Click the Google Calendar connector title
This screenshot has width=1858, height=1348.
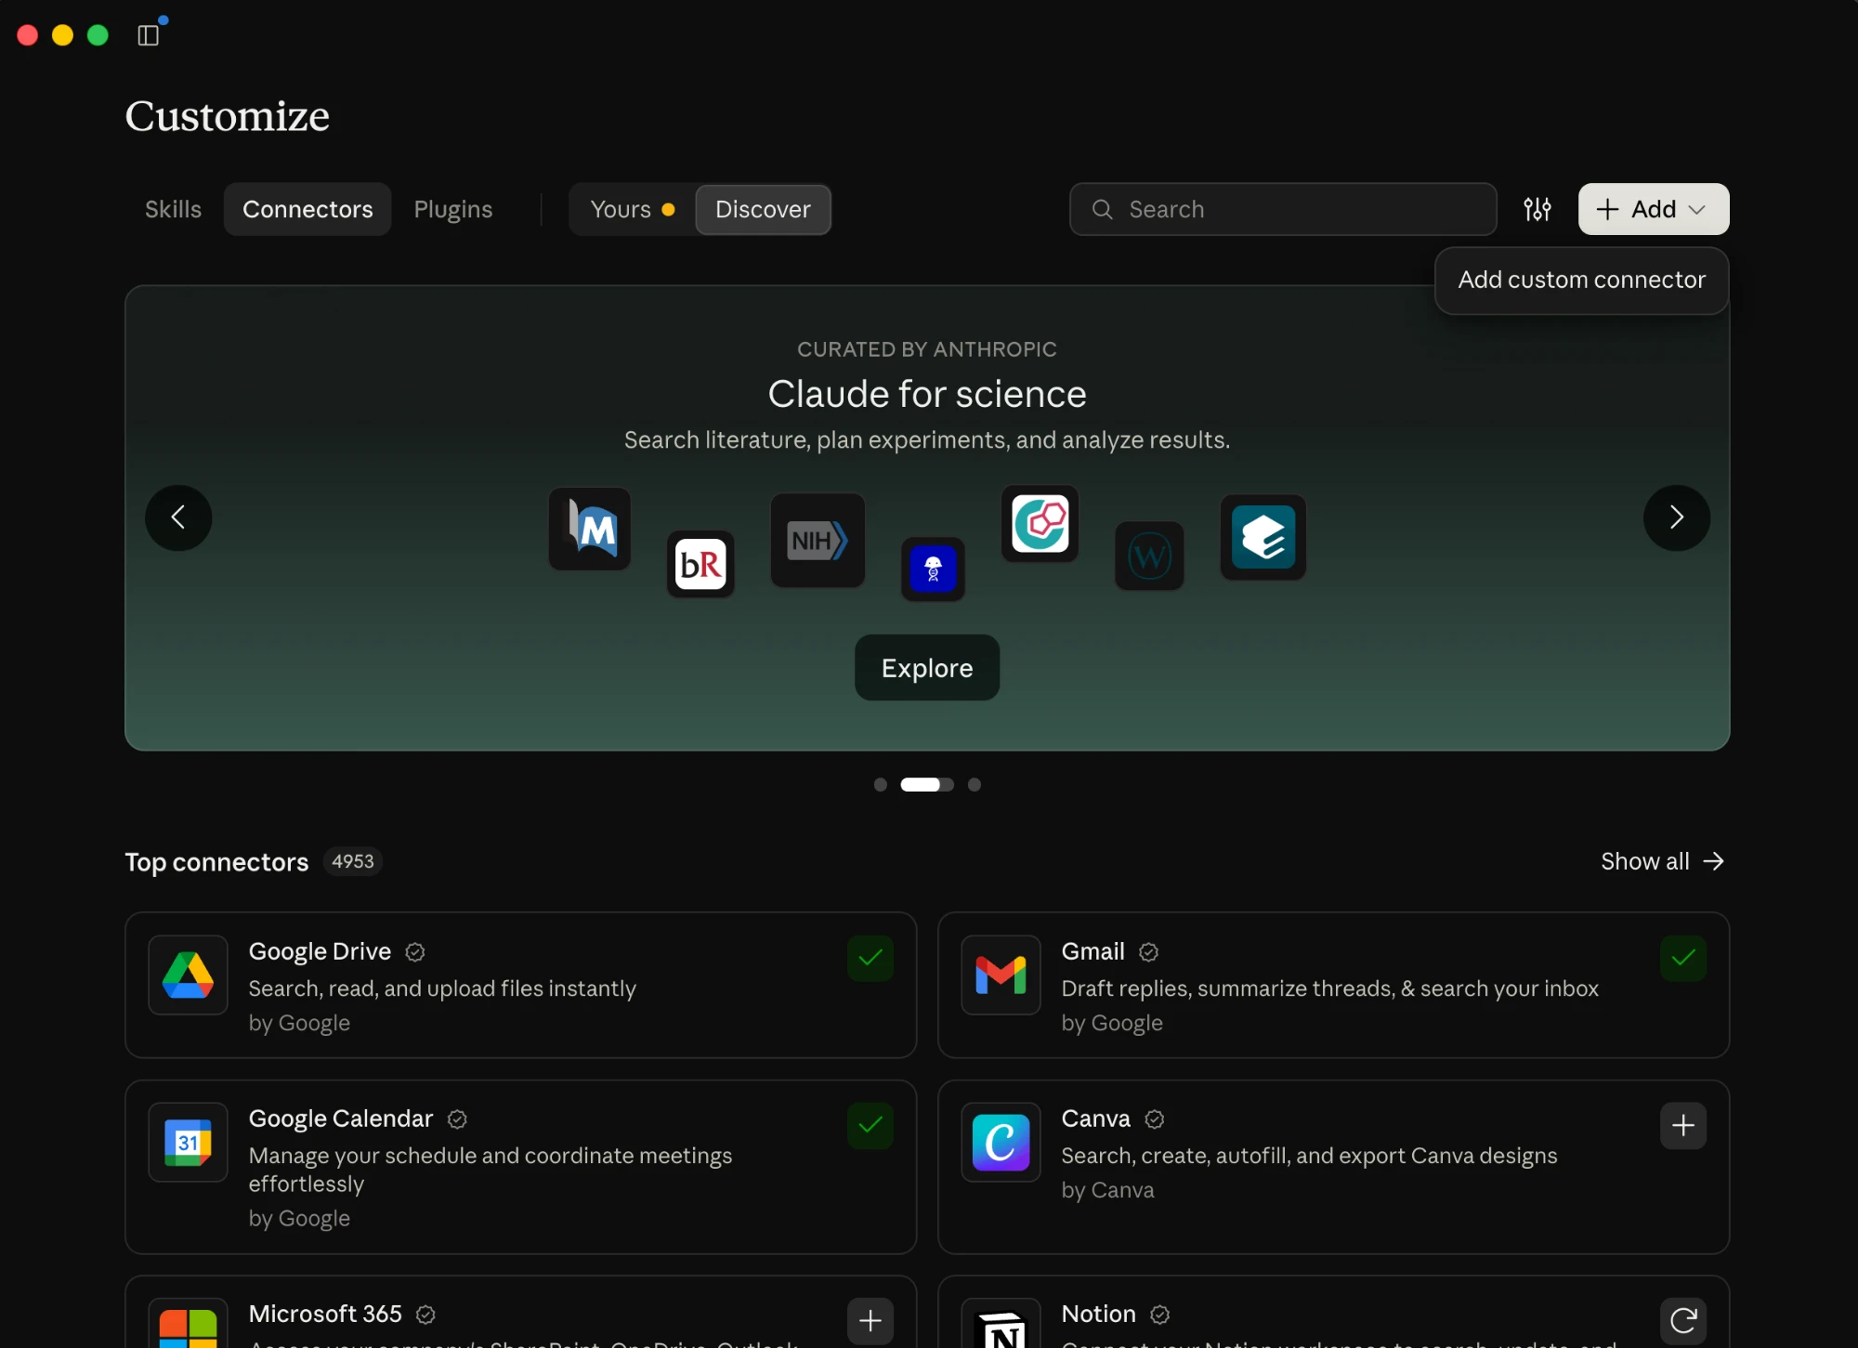click(341, 1119)
